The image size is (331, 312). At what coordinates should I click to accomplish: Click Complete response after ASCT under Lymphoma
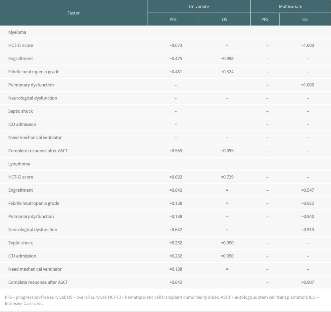tap(38, 282)
